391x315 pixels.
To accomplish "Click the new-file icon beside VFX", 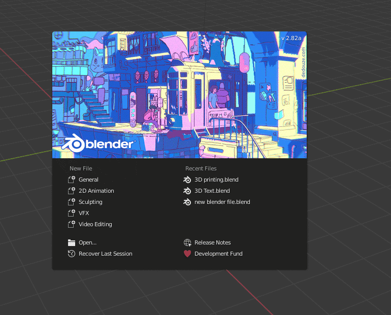I will (x=71, y=213).
